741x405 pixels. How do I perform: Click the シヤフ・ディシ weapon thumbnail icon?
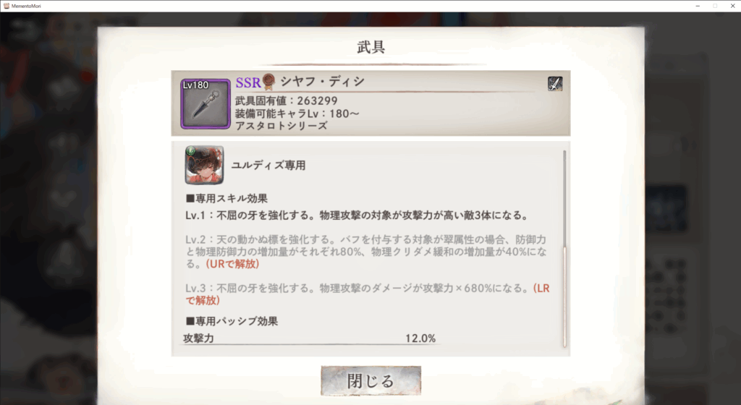(206, 104)
